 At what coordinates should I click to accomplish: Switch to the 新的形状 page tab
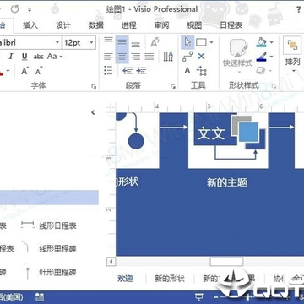pyautogui.click(x=170, y=279)
